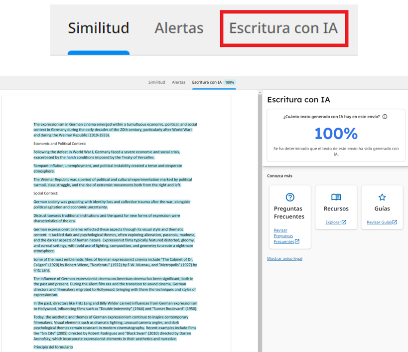The height and width of the screenshot is (352, 408).
Task: Click the large Alertas tab in the top banner
Action: point(179,28)
